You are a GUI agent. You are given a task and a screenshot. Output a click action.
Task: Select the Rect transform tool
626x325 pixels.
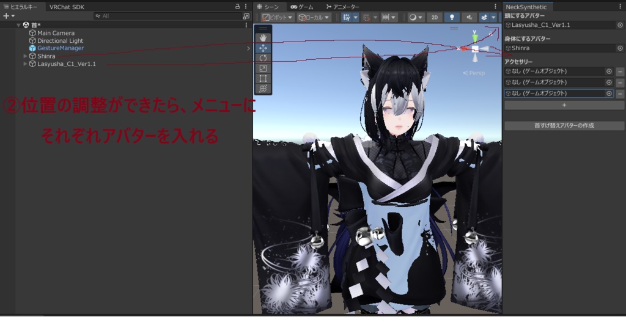pyautogui.click(x=263, y=79)
